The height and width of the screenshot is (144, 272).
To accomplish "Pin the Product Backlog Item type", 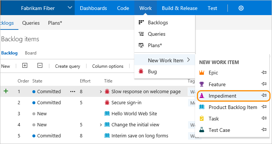I will [x=264, y=107].
